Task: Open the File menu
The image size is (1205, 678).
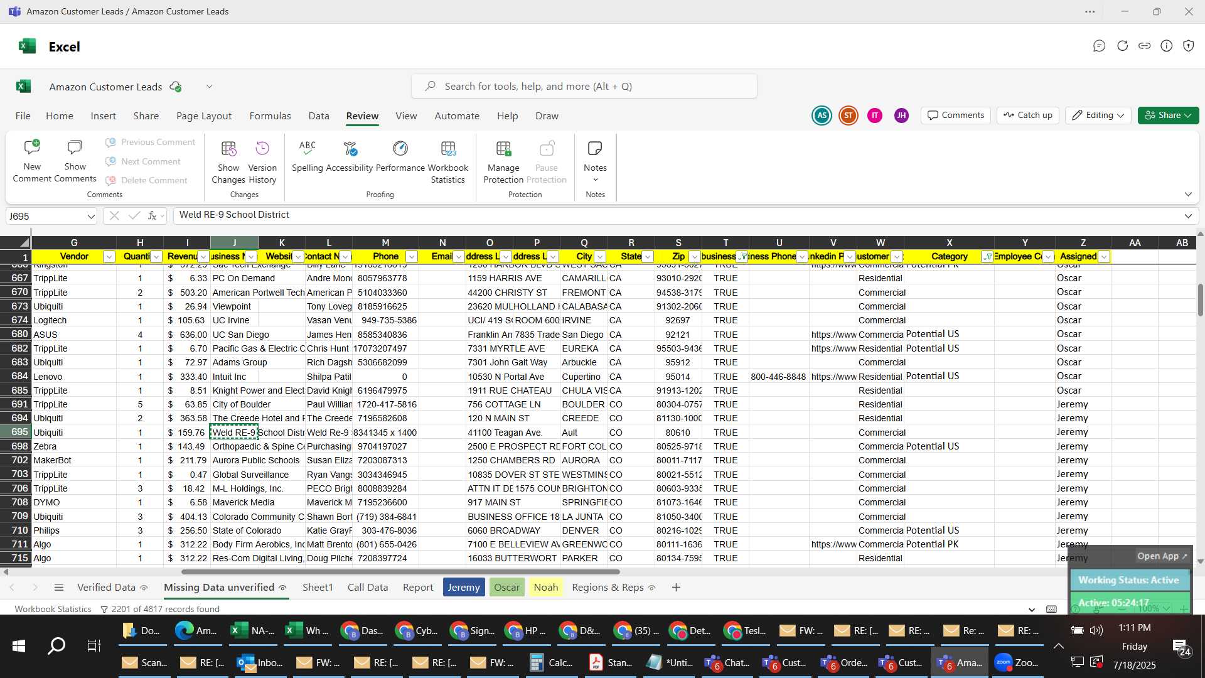Action: click(x=23, y=116)
